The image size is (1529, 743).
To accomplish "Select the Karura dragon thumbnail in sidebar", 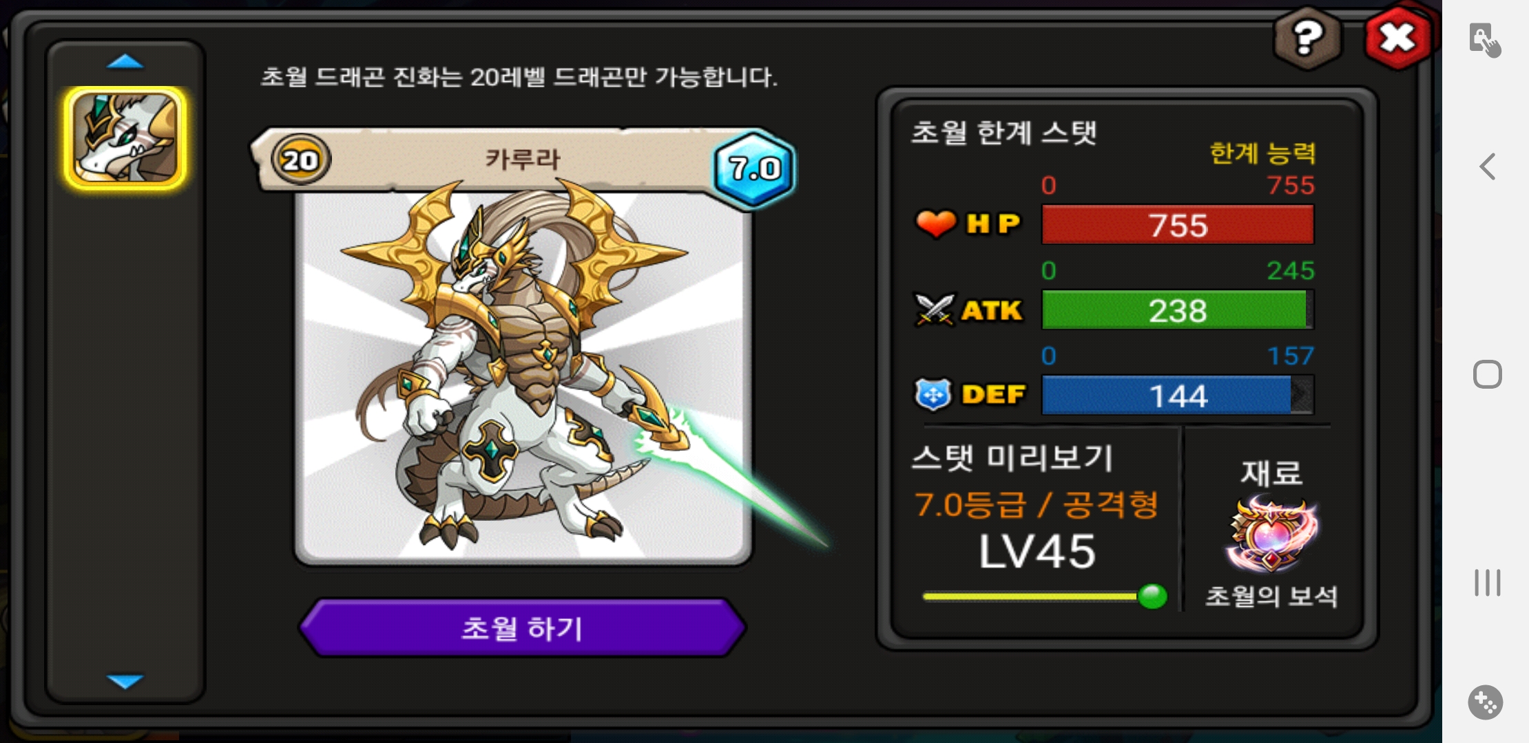I will tap(125, 138).
